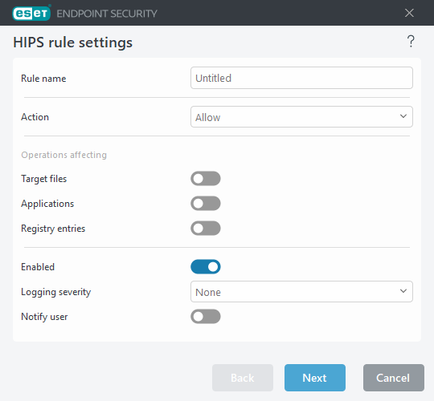Click the Target files label

(x=43, y=179)
